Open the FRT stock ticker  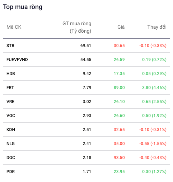pos(10,88)
